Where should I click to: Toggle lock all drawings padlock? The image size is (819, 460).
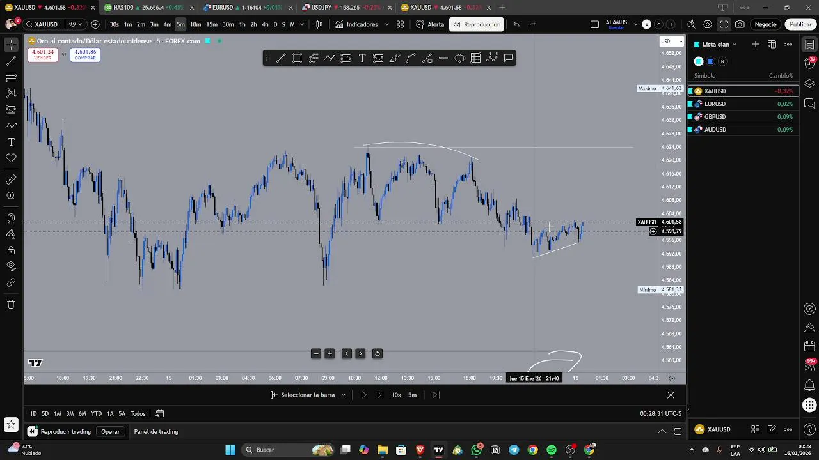[x=11, y=250]
